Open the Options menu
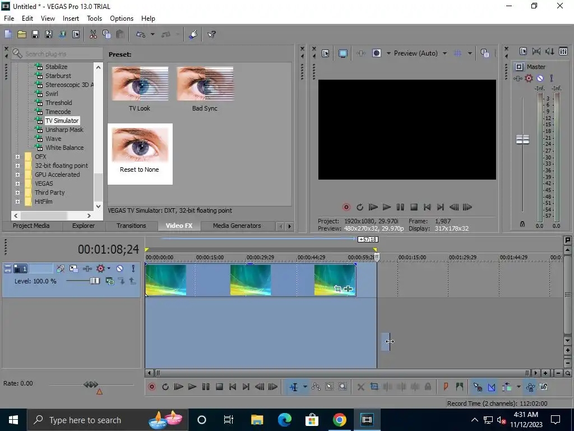 pyautogui.click(x=122, y=19)
